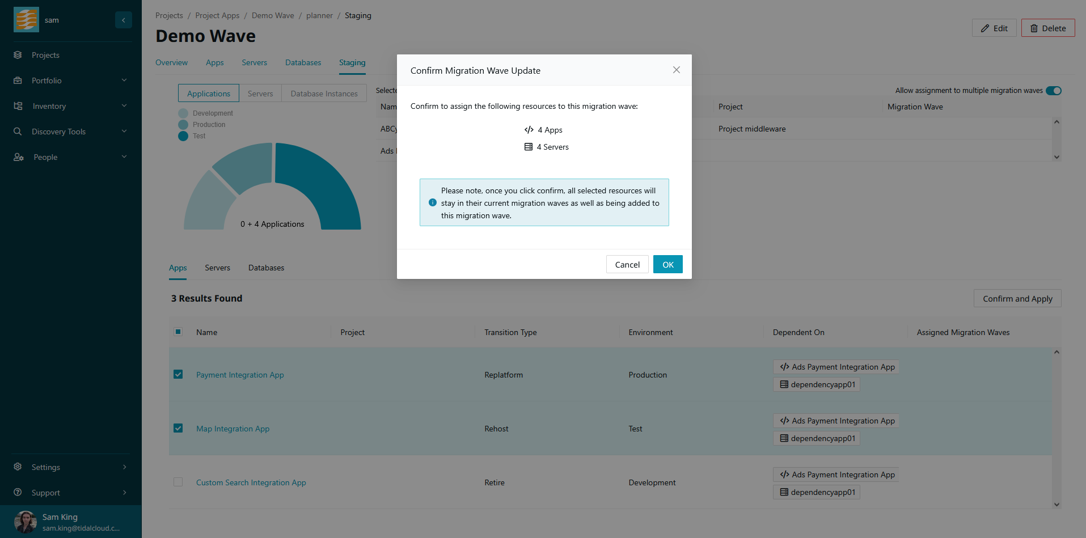Click Cancel in the confirmation dialog
Screen dimensions: 1086x538
(x=627, y=264)
